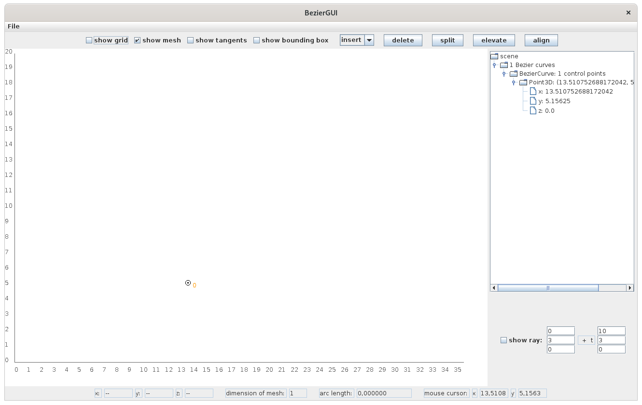Collapse the Point3D tree node
Viewport: 642px width, 405px height.
(x=514, y=82)
